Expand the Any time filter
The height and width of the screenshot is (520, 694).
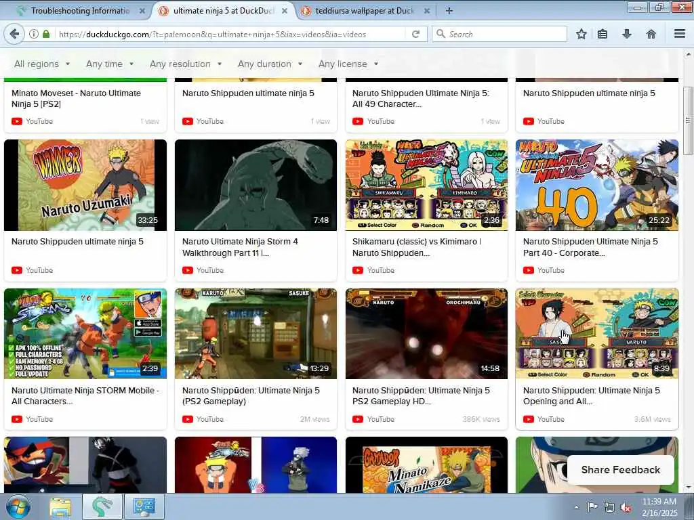[x=110, y=64]
